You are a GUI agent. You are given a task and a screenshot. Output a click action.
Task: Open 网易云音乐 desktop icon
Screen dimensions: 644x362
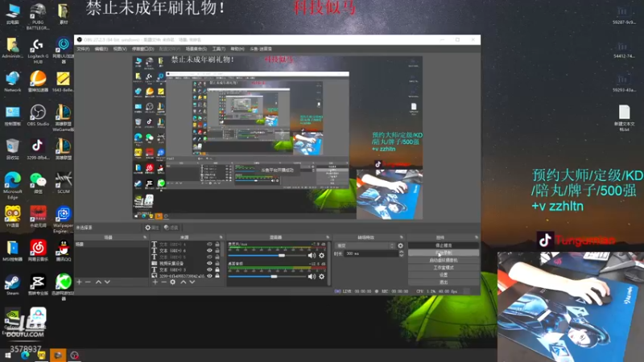38,251
